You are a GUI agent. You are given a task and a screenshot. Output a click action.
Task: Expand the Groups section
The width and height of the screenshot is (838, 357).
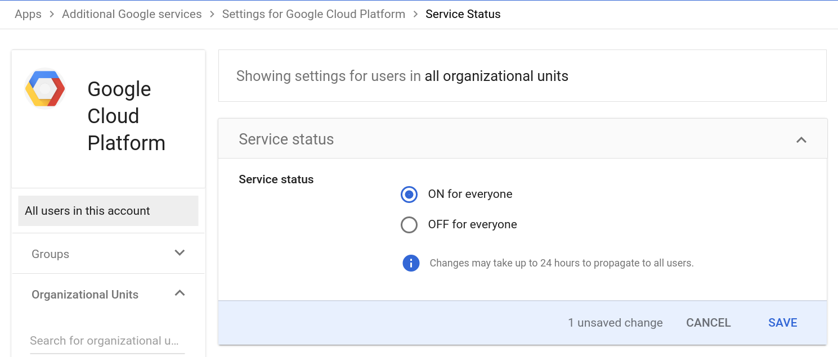coord(180,253)
